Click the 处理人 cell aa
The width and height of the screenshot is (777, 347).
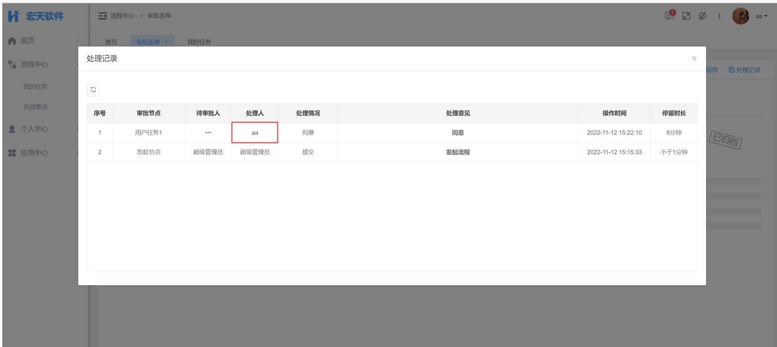pyautogui.click(x=255, y=133)
